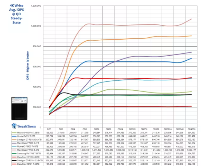This screenshot has height=166, width=202.
Task: Click the Kioxia CM7-V 3.2TB legend label
Action: point(26,136)
